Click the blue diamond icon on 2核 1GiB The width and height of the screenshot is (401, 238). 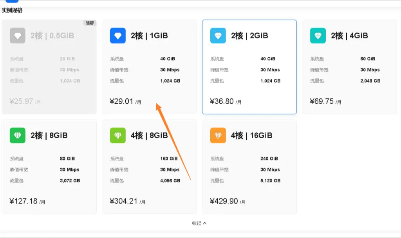tap(118, 36)
